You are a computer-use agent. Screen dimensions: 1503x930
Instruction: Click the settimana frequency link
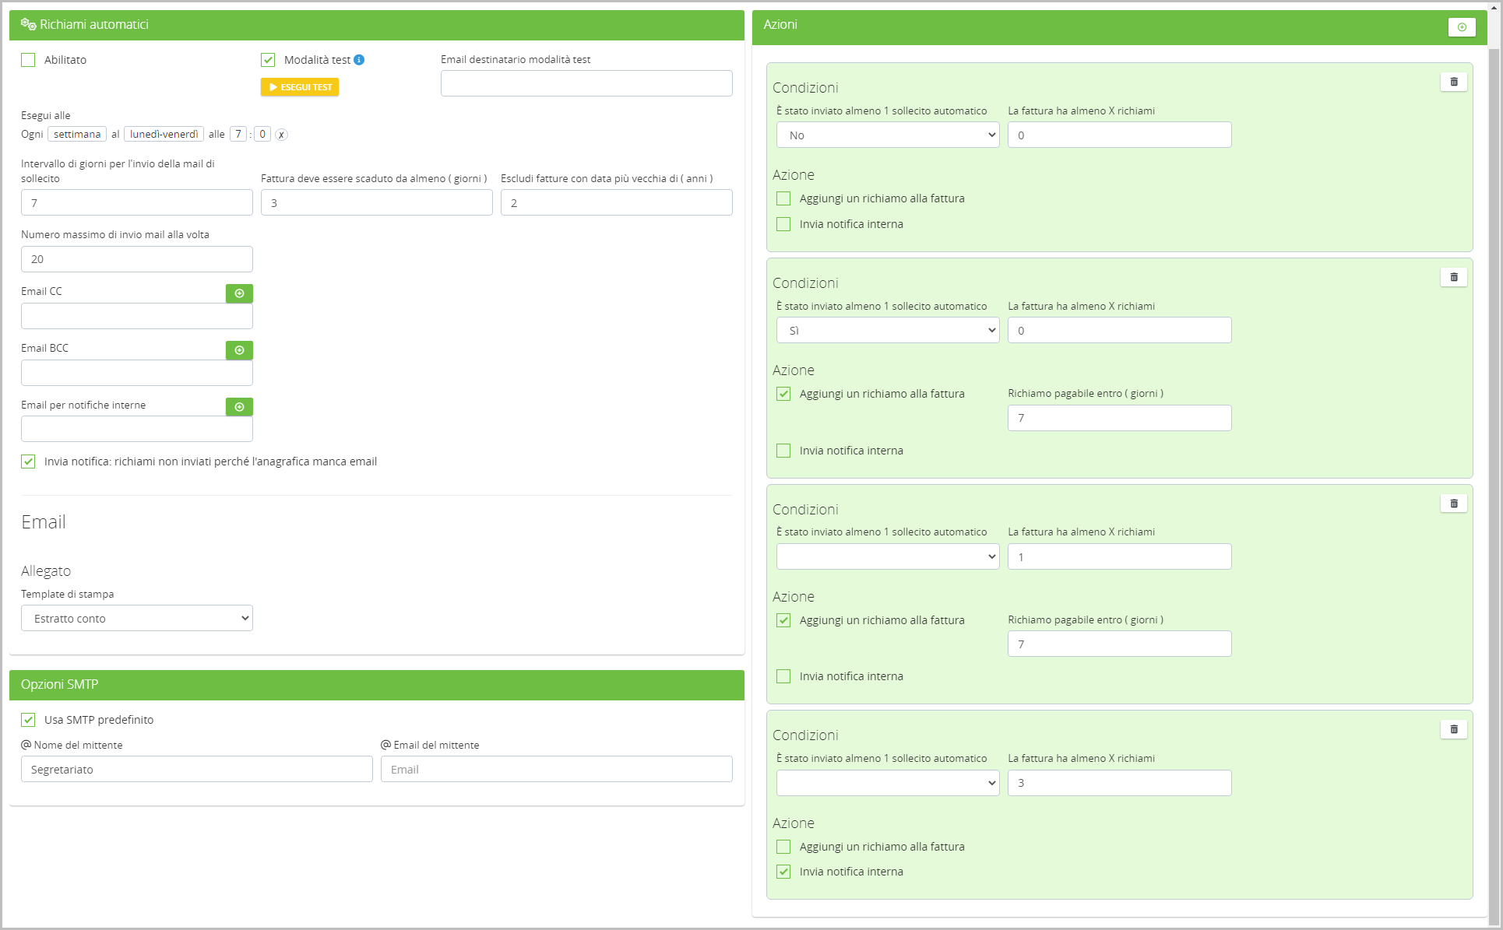[76, 134]
